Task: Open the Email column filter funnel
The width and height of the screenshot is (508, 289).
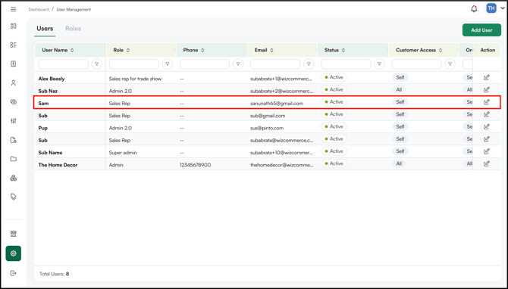Action: point(309,64)
